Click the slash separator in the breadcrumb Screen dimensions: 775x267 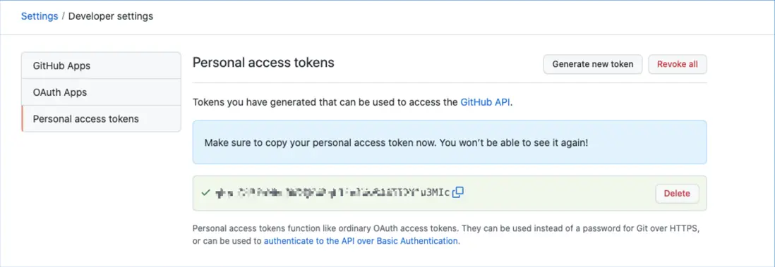pos(64,16)
